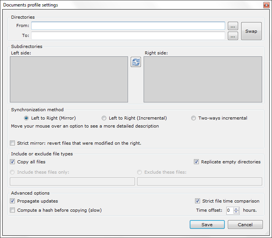This screenshot has width=272, height=238.
Task: Click the refresh subdirectories icon
Action: (x=136, y=62)
